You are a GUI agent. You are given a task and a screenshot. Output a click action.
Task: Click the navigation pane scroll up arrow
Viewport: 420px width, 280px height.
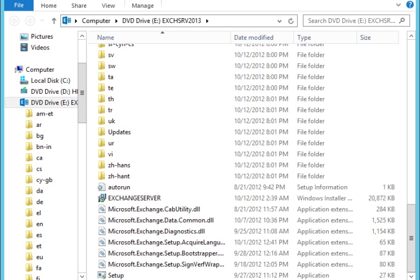(82, 35)
